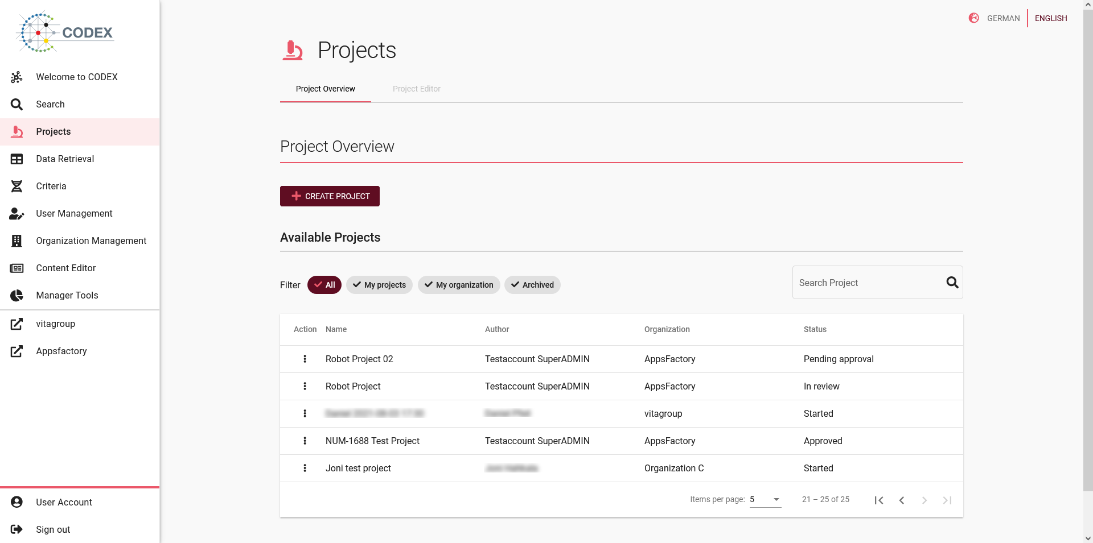Click the Joni test project name
Screen dimensions: 1093x543
tap(358, 468)
